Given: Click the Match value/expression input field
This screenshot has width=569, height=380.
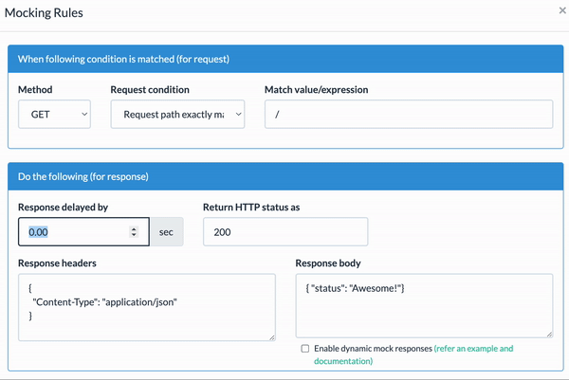Looking at the screenshot, I should click(409, 115).
